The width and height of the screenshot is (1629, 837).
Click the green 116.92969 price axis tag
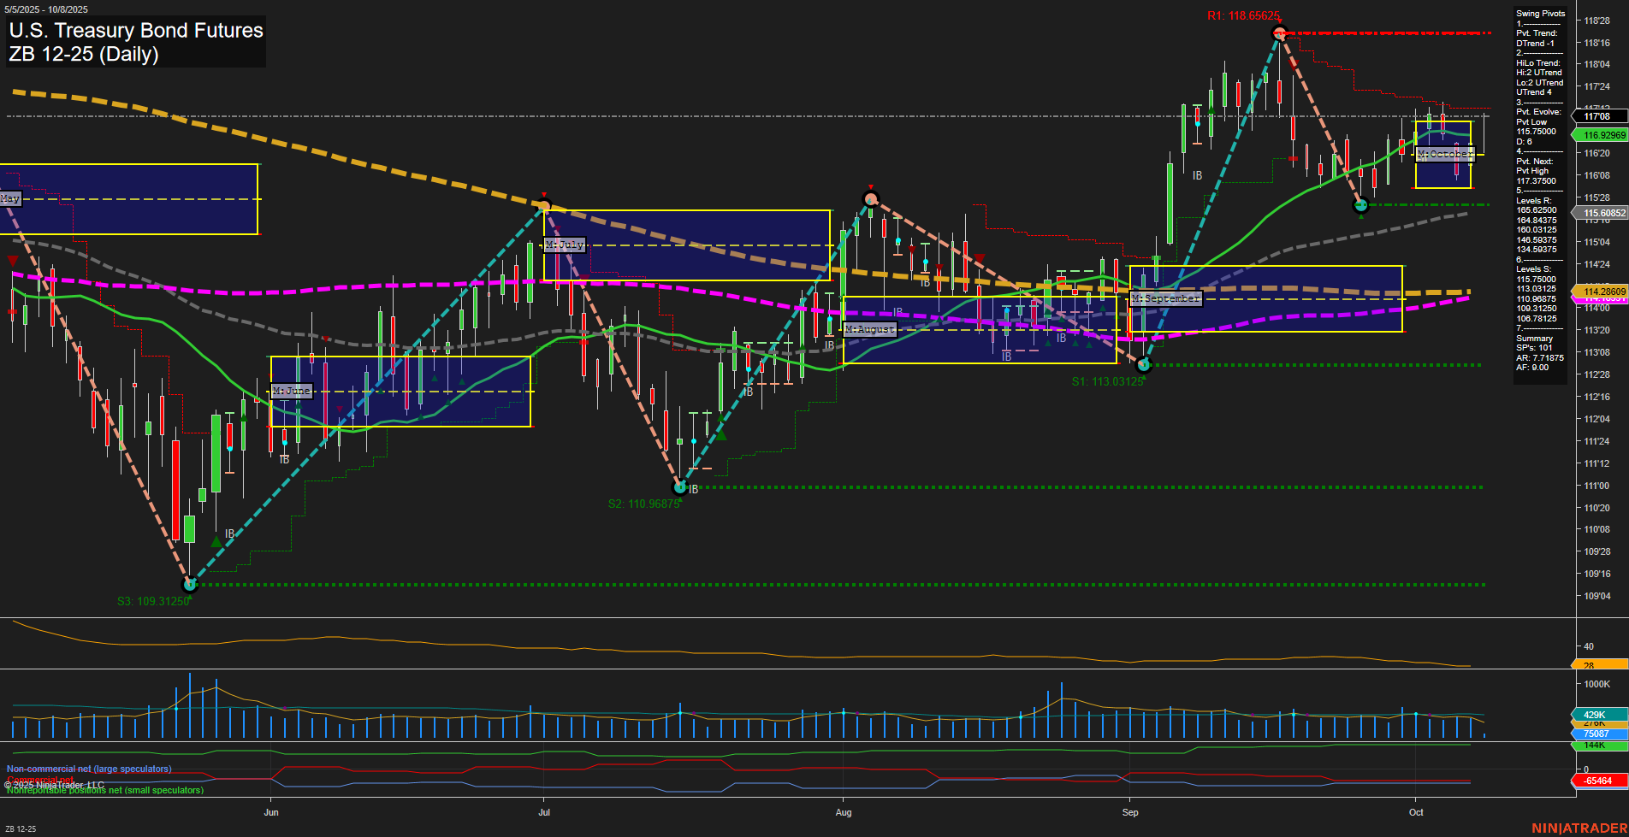1602,135
